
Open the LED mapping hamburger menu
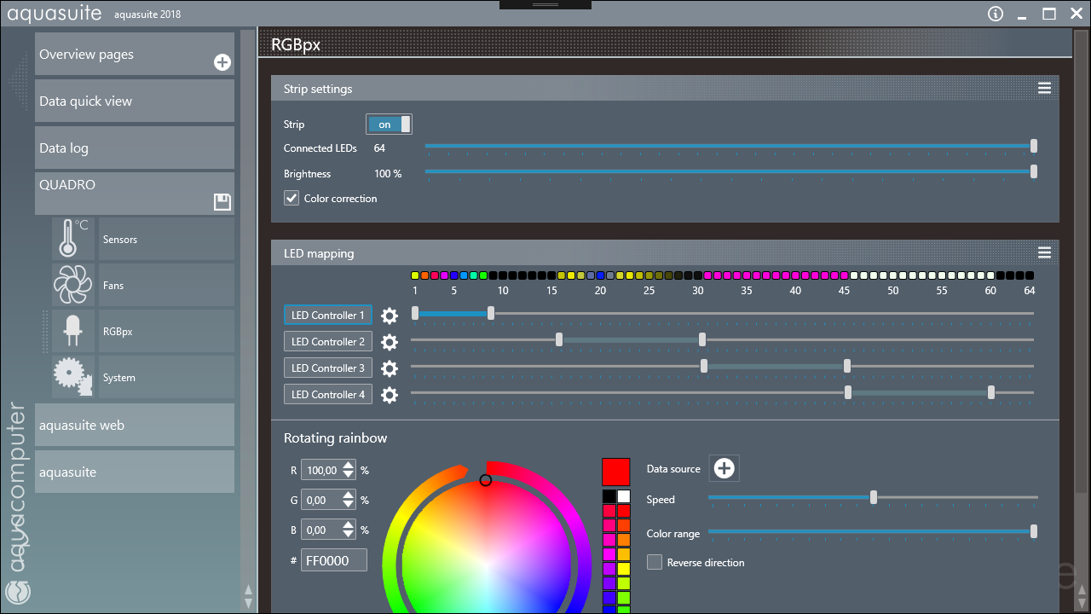click(1044, 253)
